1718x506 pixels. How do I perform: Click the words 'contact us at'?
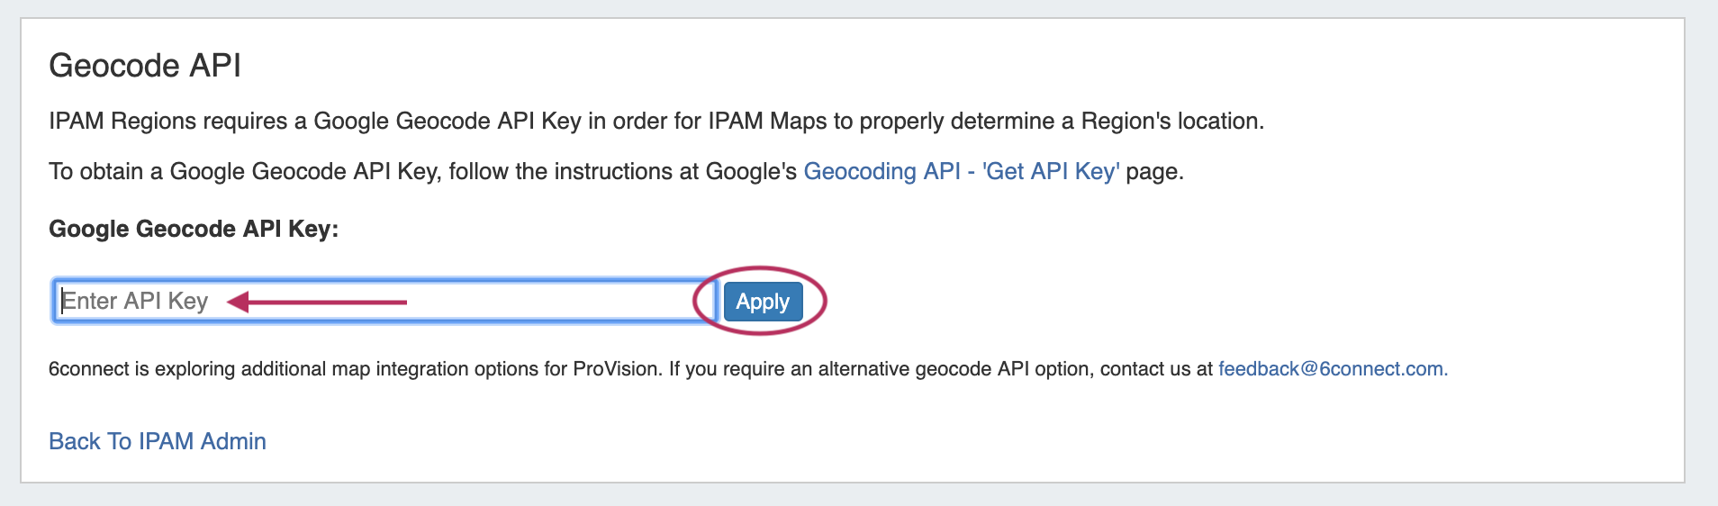tap(1156, 369)
